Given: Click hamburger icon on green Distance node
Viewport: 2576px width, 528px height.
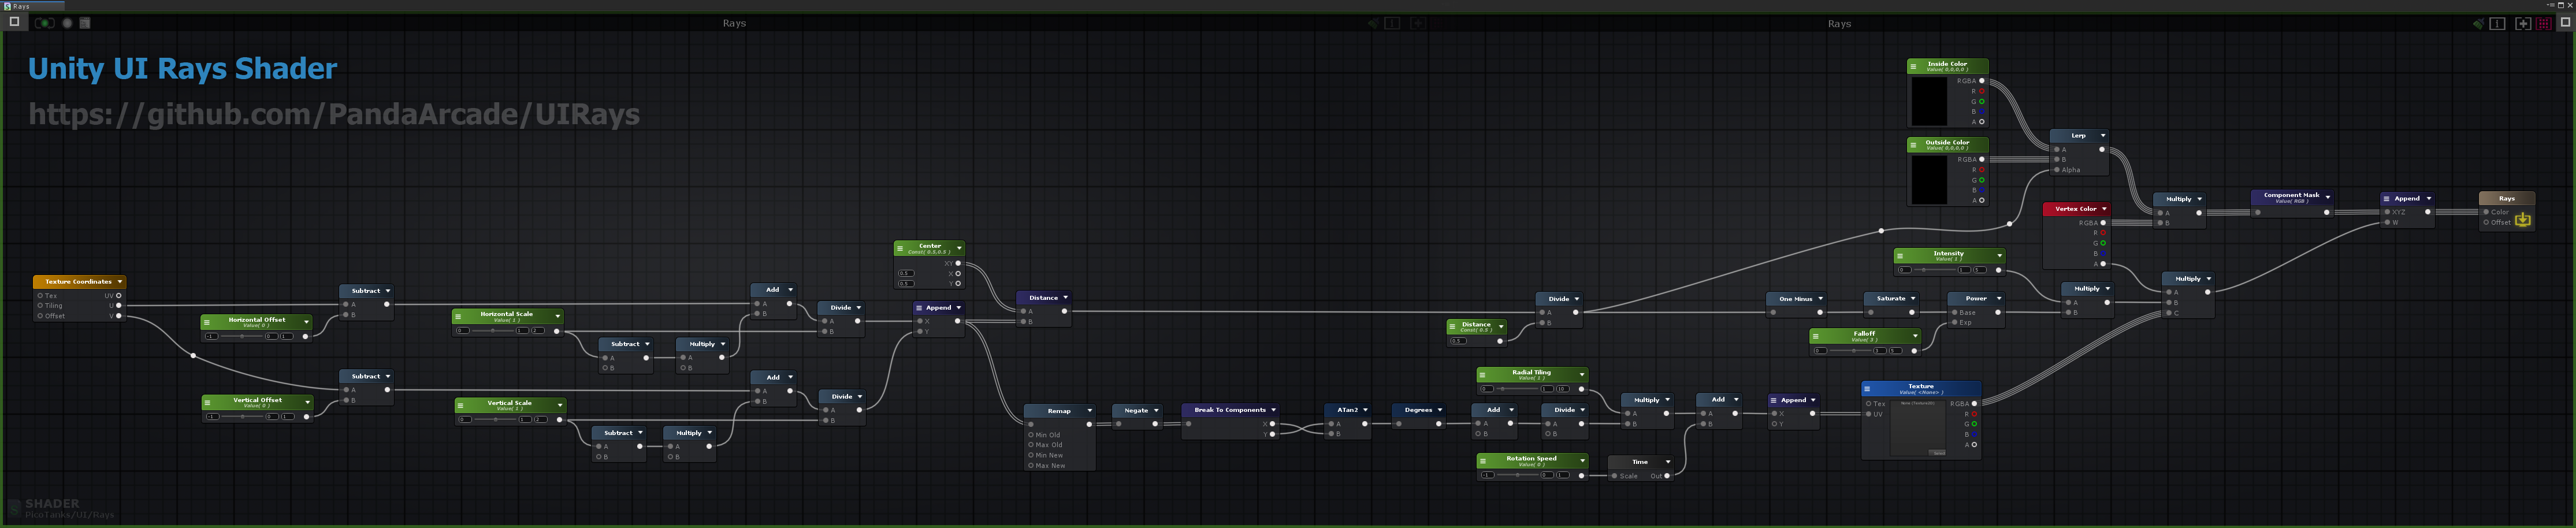Looking at the screenshot, I should [x=1453, y=326].
